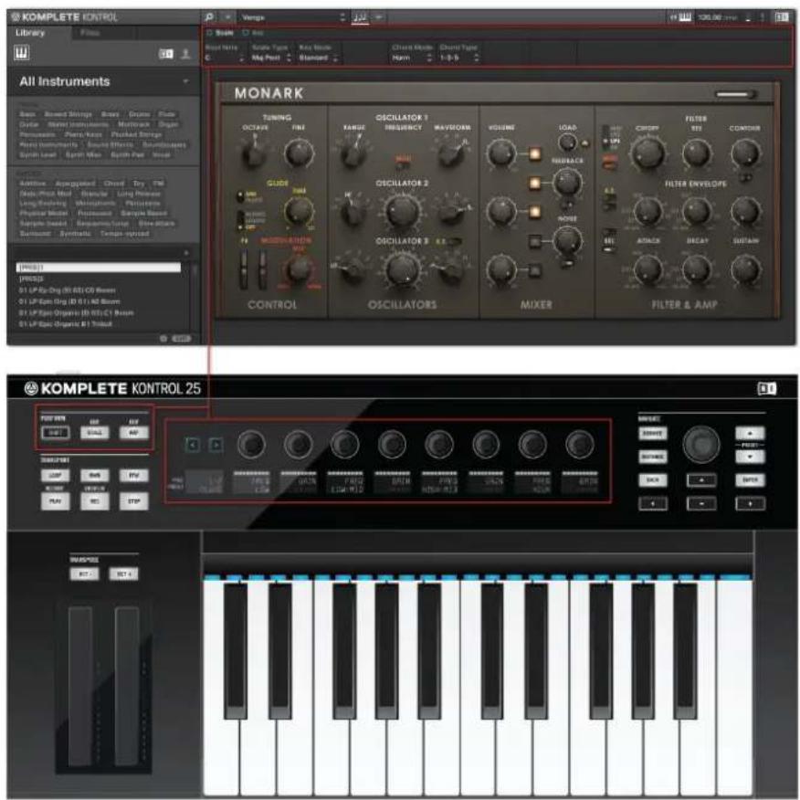Open the Chord Mode dropdown
Image resolution: width=800 pixels, height=800 pixels.
412,58
